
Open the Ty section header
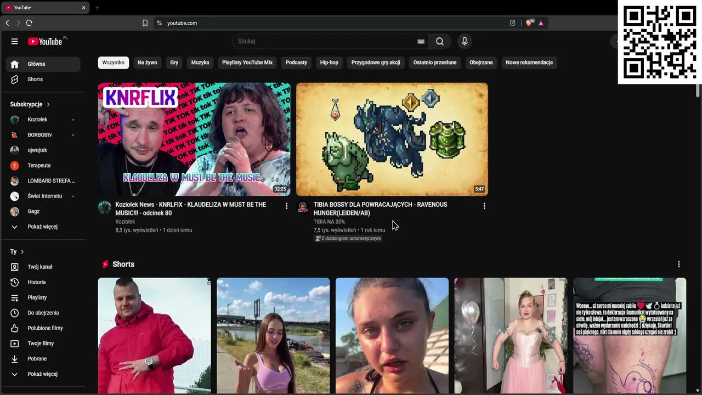[x=17, y=252]
